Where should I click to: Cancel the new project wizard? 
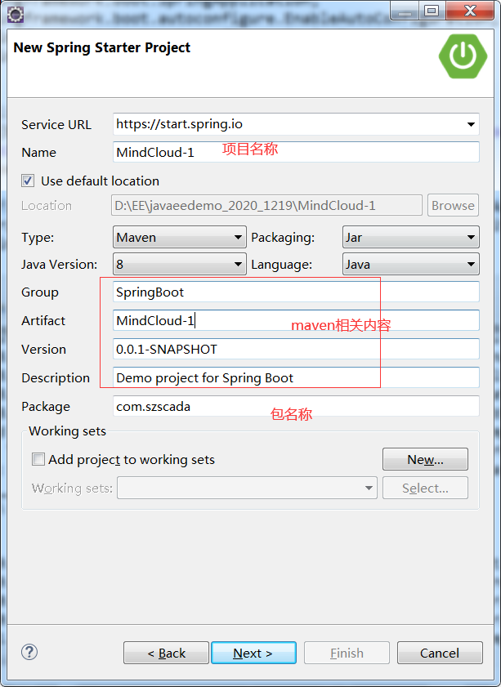(440, 653)
